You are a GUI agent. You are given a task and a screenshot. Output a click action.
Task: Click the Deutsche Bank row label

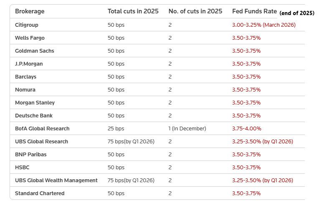[x=34, y=115]
